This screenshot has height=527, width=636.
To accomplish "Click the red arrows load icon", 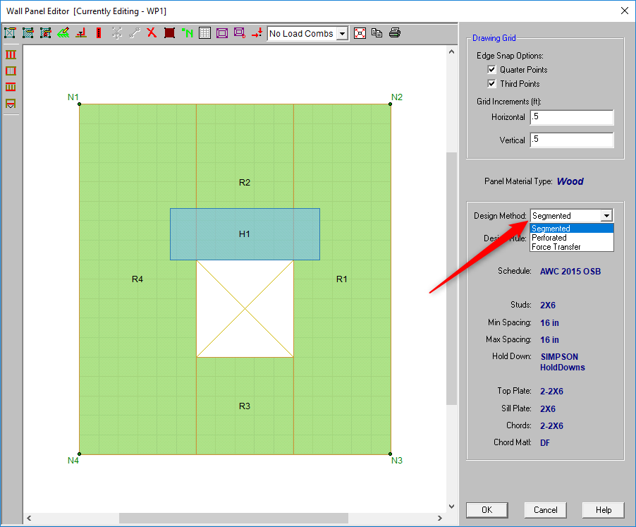I will pos(257,33).
